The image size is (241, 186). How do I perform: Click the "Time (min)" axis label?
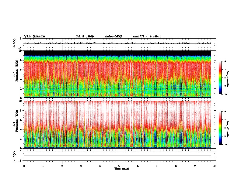tap(122, 169)
